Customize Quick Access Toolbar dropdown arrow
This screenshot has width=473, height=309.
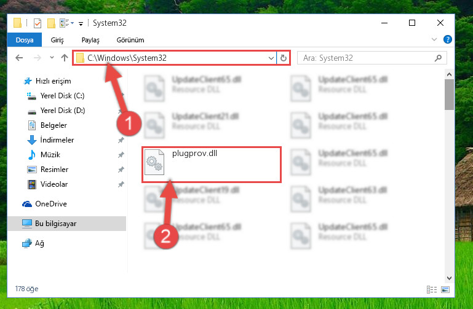(x=81, y=24)
